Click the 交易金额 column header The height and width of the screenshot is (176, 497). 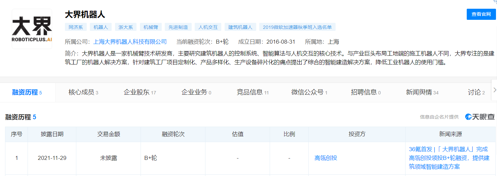108,134
